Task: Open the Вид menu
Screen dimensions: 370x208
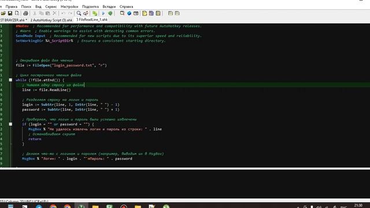Action: 38,6
